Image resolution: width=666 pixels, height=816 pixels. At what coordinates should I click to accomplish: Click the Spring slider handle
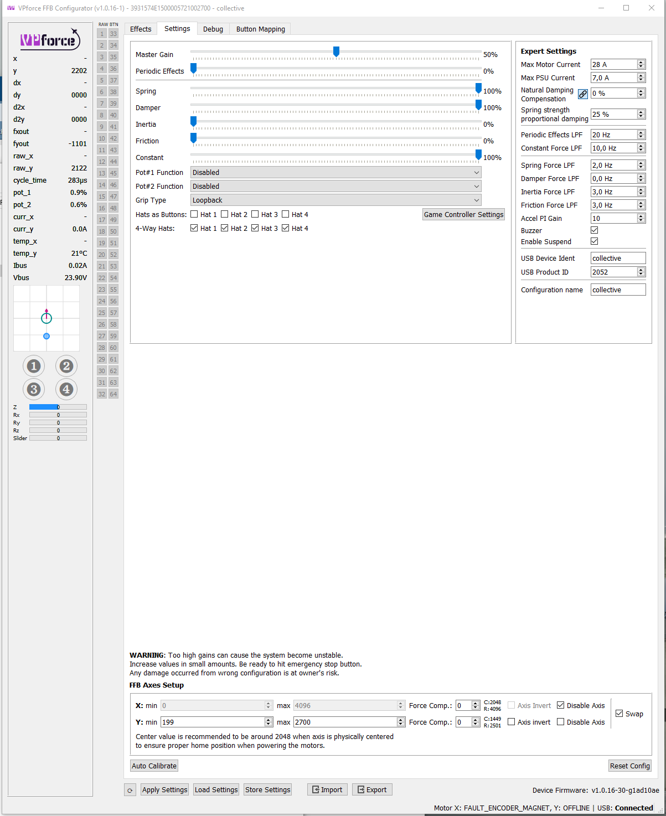point(478,88)
